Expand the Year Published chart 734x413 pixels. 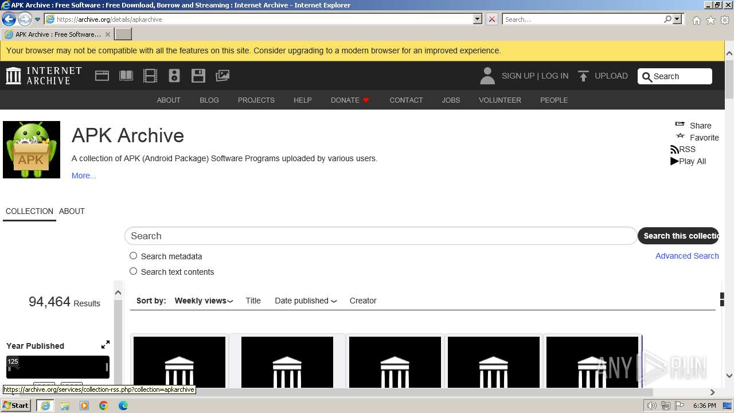click(x=106, y=345)
